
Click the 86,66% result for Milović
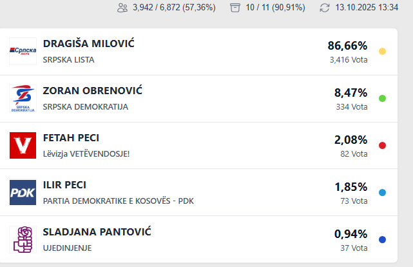point(347,46)
